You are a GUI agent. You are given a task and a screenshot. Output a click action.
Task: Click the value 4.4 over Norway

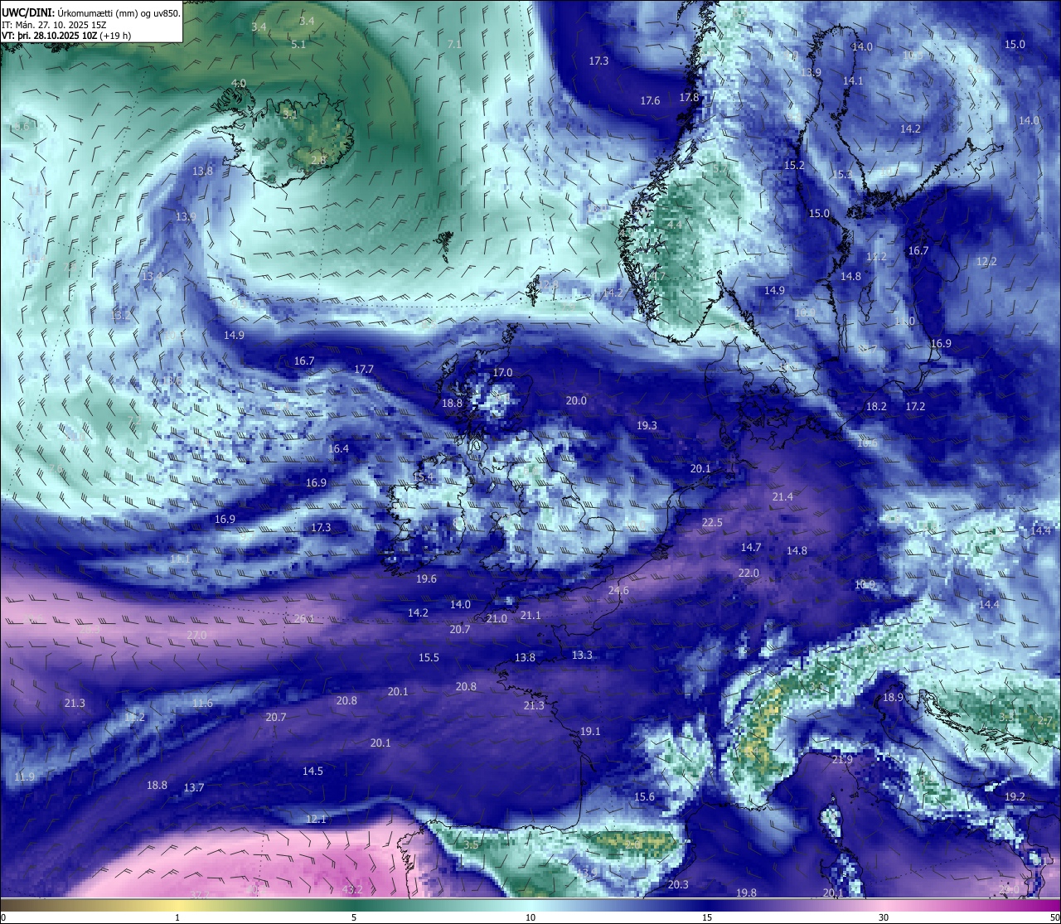pyautogui.click(x=675, y=224)
